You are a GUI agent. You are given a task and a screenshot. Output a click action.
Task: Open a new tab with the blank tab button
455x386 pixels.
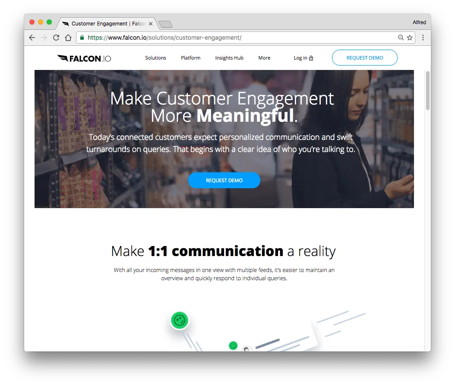[x=166, y=24]
